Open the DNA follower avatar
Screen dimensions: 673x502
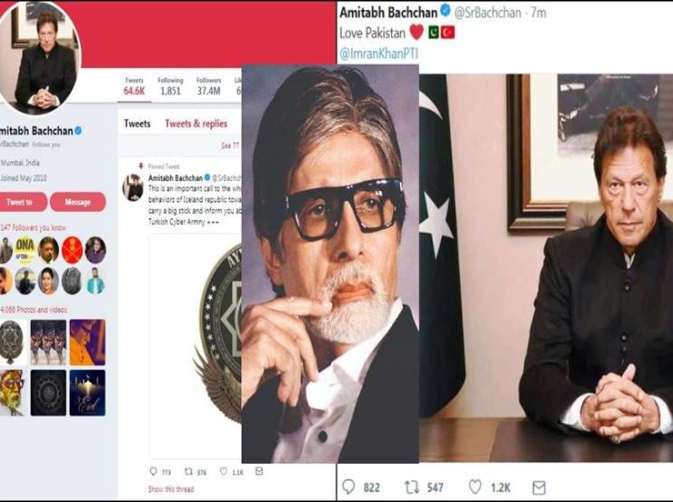coord(26,250)
